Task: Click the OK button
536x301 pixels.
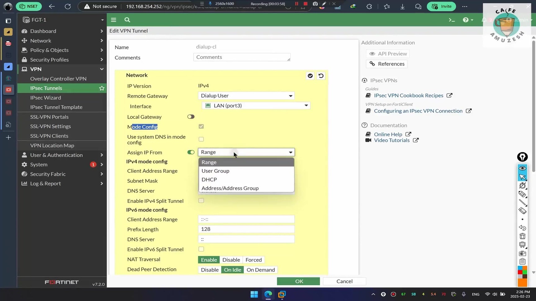Action: tap(298, 281)
